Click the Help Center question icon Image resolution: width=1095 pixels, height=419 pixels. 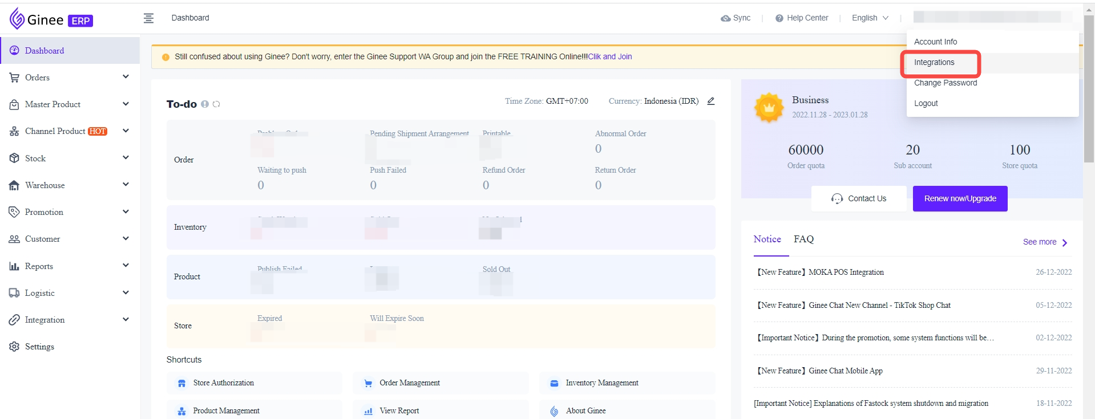(779, 18)
